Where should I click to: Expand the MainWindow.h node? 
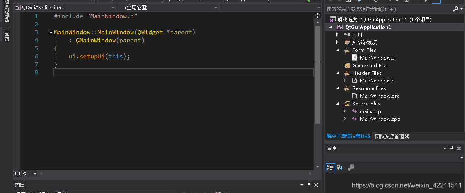(344, 81)
